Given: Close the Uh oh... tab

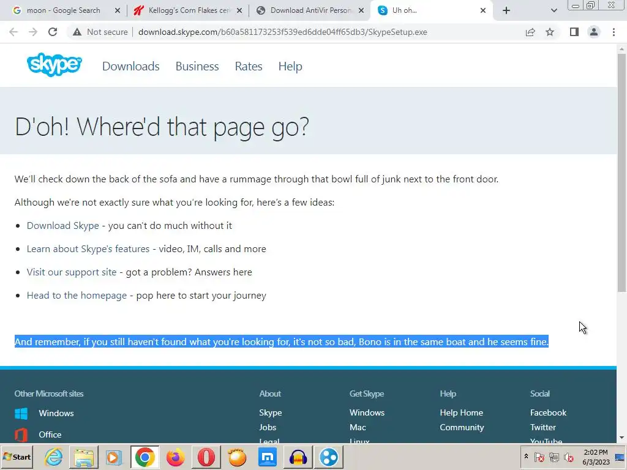Looking at the screenshot, I should (483, 11).
